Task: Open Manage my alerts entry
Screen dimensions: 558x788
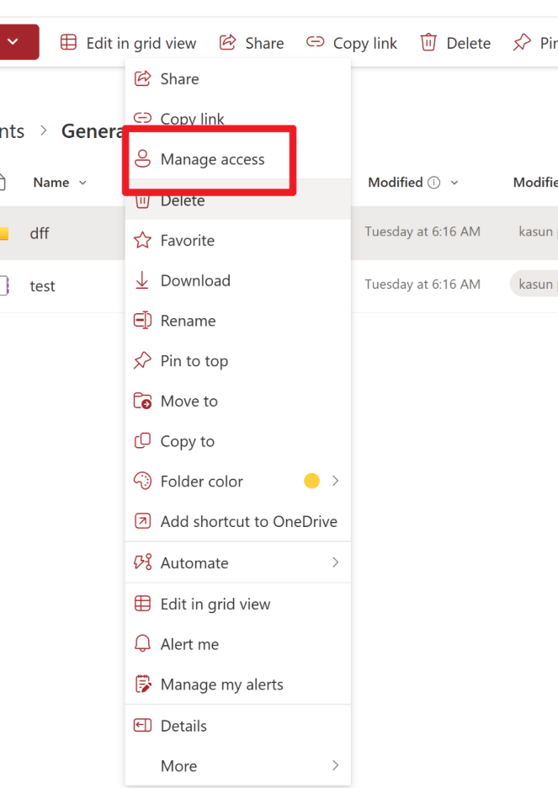Action: (237, 684)
